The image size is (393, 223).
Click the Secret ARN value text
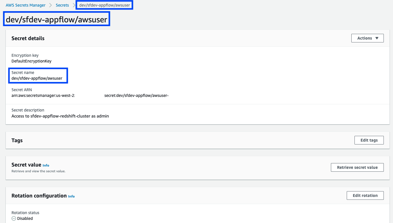(x=90, y=95)
